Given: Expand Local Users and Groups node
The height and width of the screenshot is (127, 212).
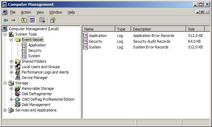Looking at the screenshot, I should [11, 67].
